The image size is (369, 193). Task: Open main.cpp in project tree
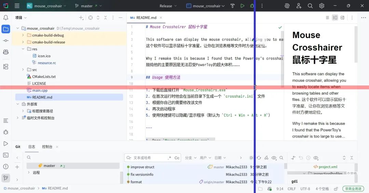click(40, 91)
